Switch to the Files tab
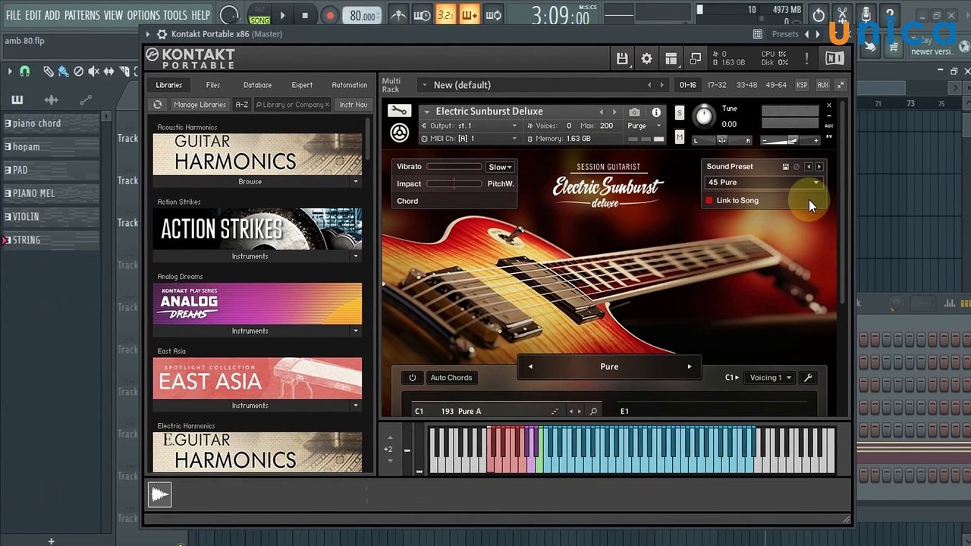The image size is (971, 546). click(x=213, y=85)
